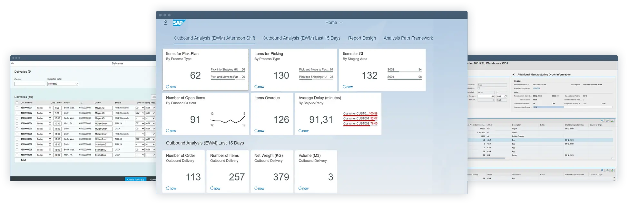Collapse Additional Manufacturing Order Information section

click(514, 75)
